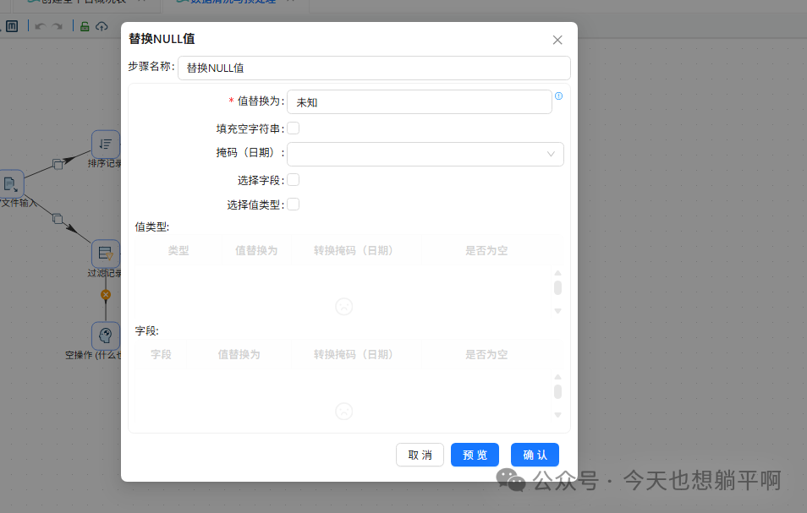Click the scroll-down arrow of the 值类型 table
807x513 pixels.
557,311
